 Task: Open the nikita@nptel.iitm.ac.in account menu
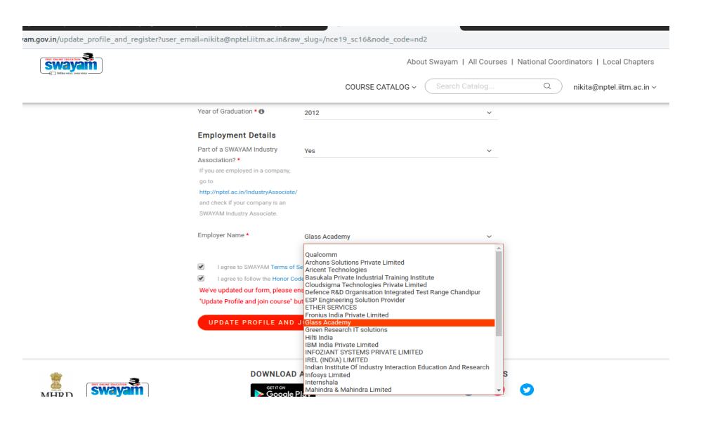pyautogui.click(x=615, y=87)
